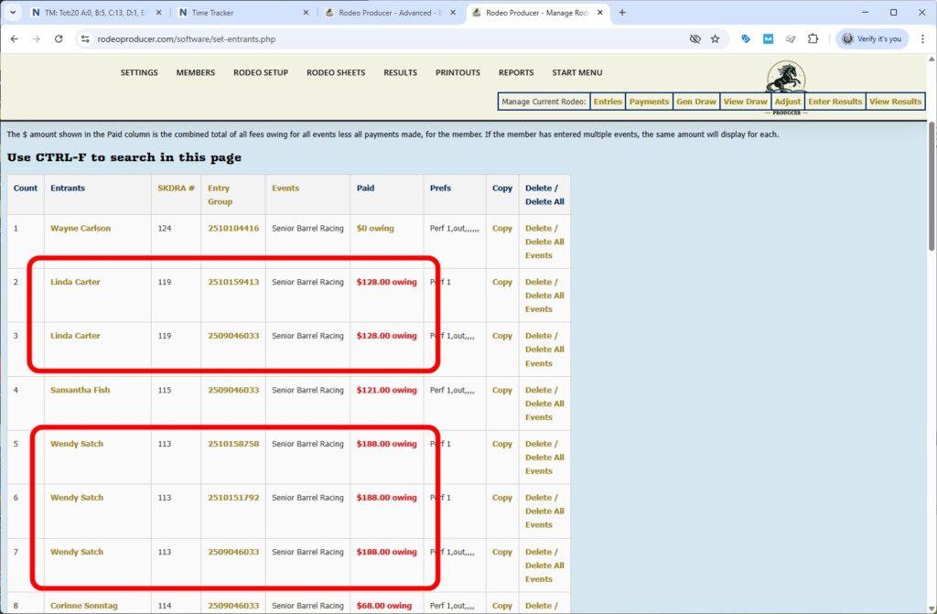The image size is (937, 614).
Task: Open the REPORTS menu
Action: [516, 72]
